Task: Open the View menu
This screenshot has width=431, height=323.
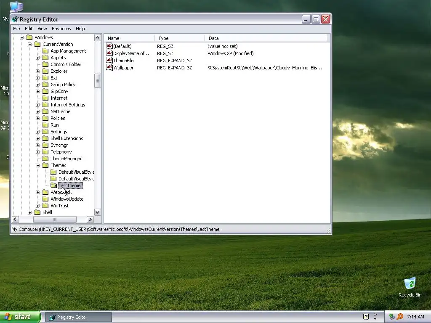Action: click(42, 29)
